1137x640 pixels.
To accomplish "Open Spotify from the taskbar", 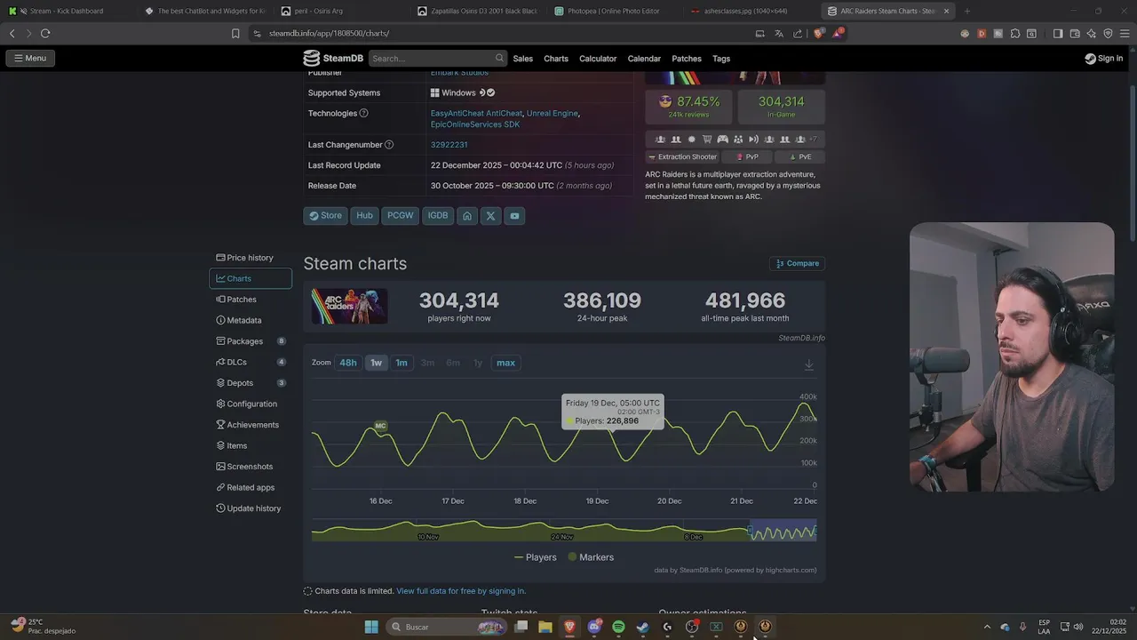I will (618, 627).
